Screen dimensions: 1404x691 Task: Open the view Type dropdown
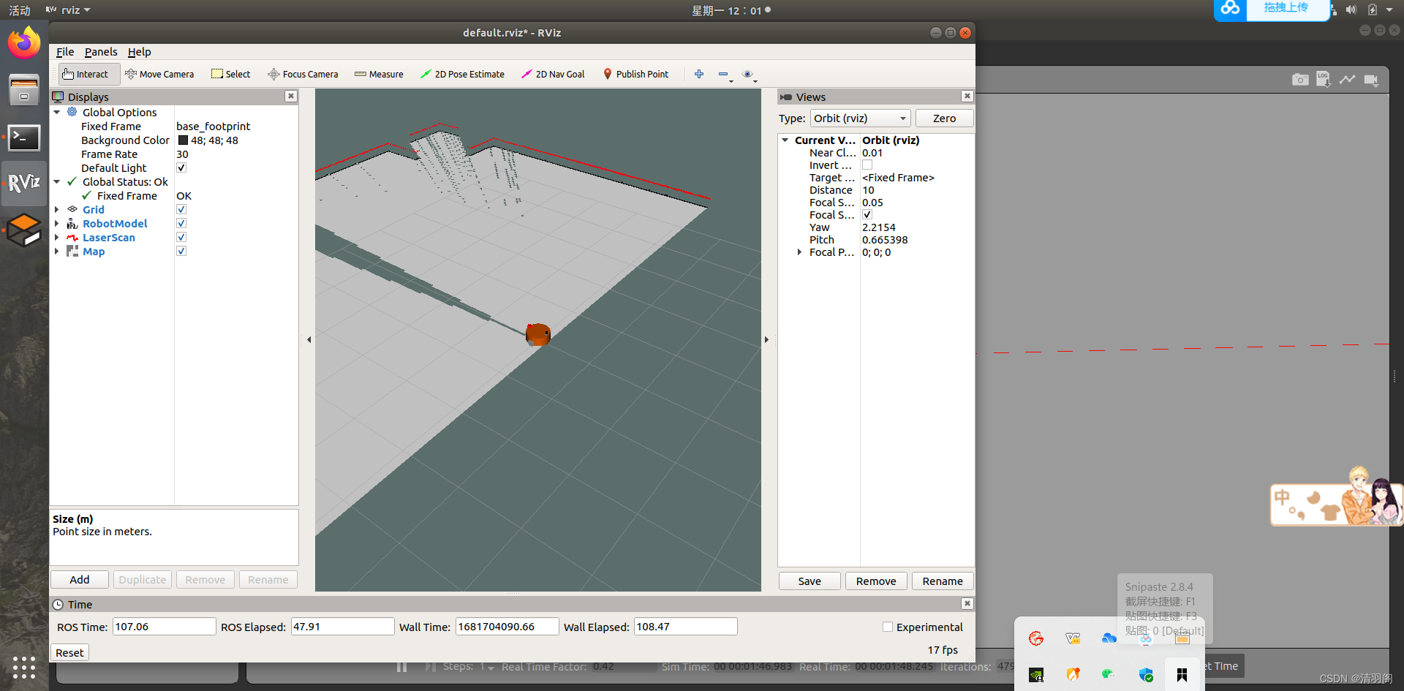tap(860, 118)
